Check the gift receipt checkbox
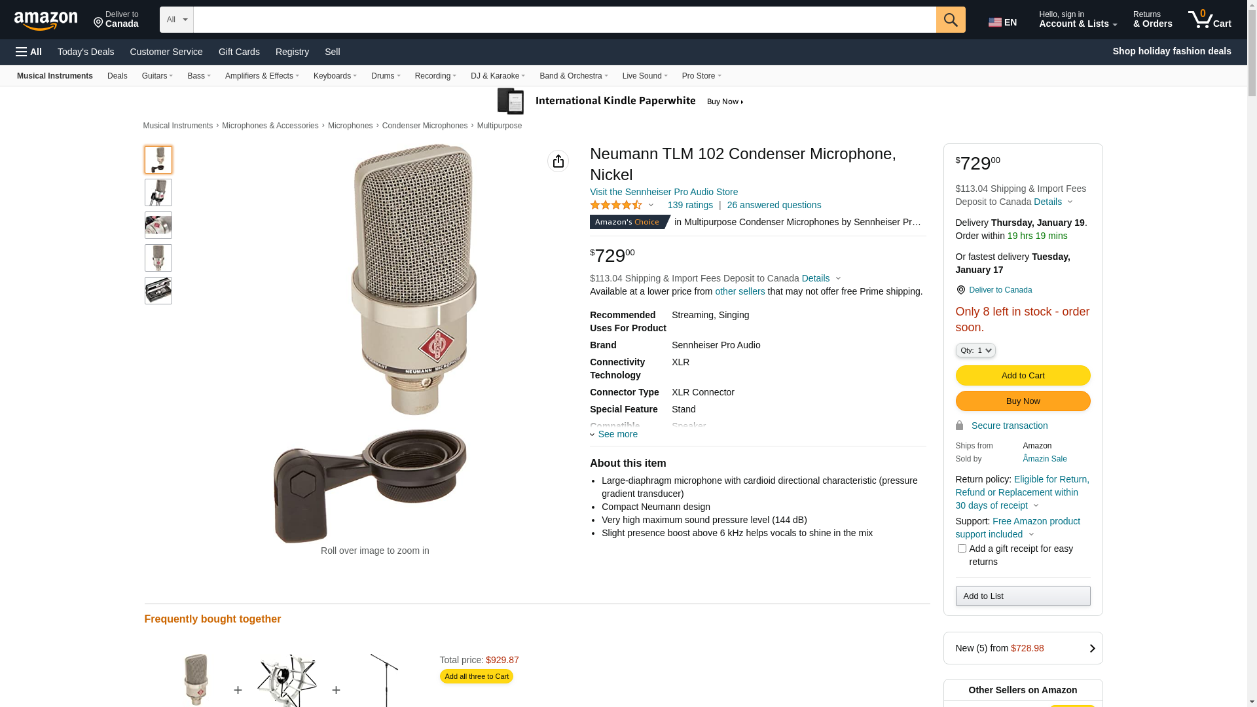The height and width of the screenshot is (707, 1257). [x=961, y=549]
